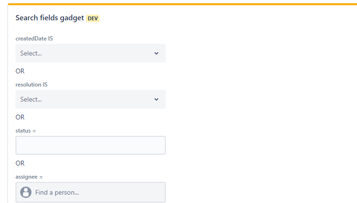Open the createdDate IS select dropdown
This screenshot has height=203, width=357.
pyautogui.click(x=90, y=53)
